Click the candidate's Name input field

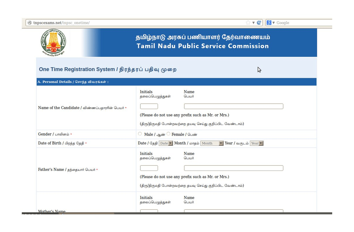(233, 106)
